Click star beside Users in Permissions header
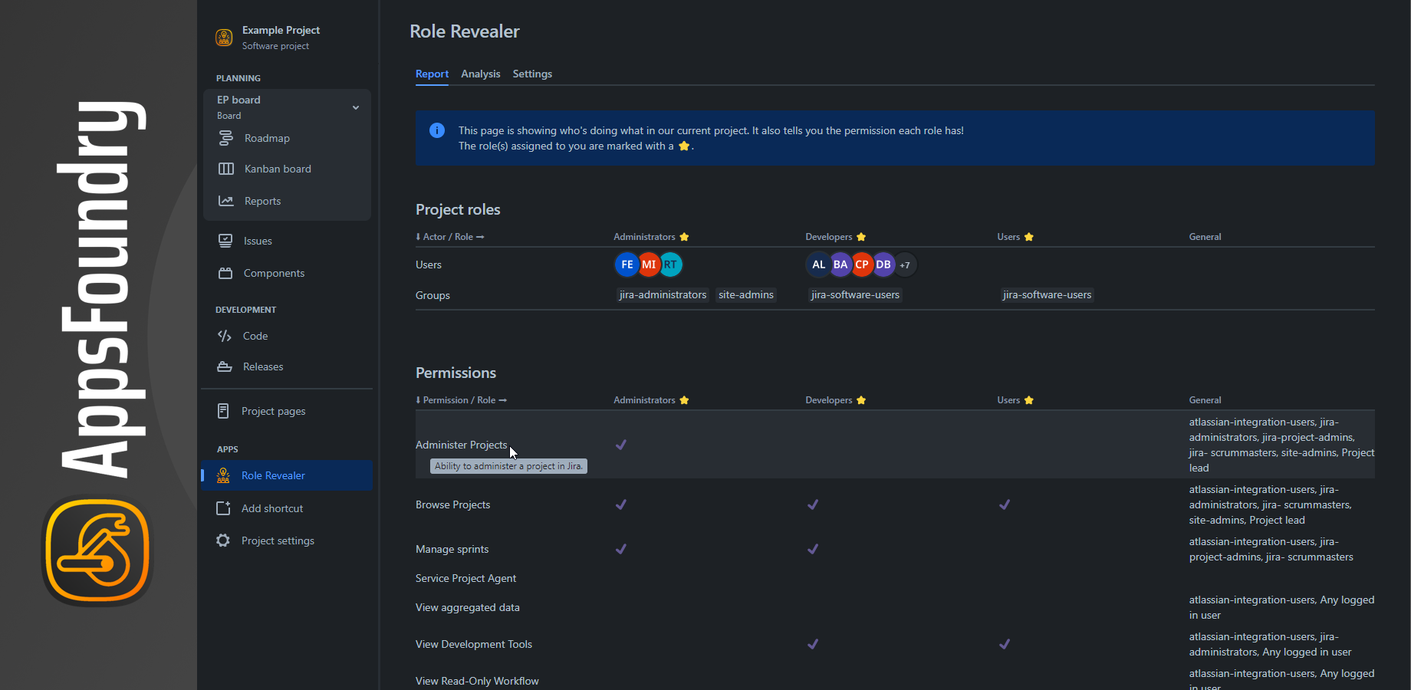The width and height of the screenshot is (1411, 690). 1029,400
